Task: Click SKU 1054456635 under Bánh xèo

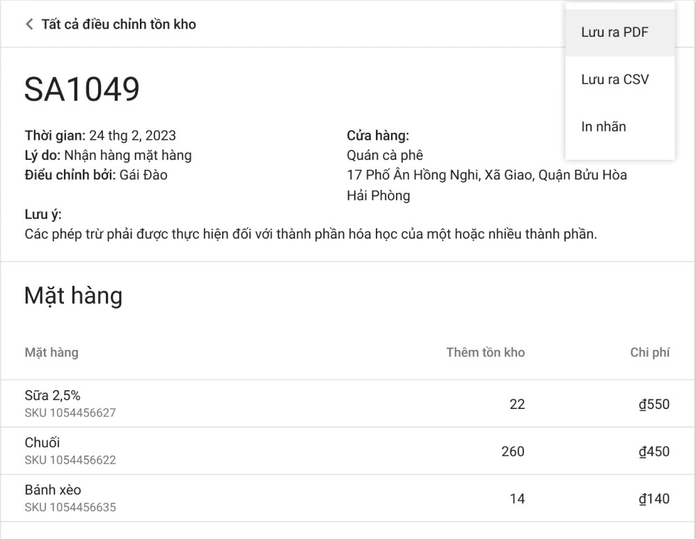Action: click(x=70, y=507)
